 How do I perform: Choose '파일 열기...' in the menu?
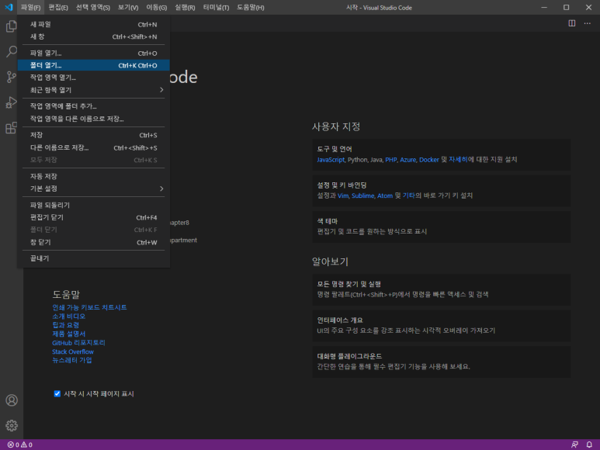[x=93, y=53]
